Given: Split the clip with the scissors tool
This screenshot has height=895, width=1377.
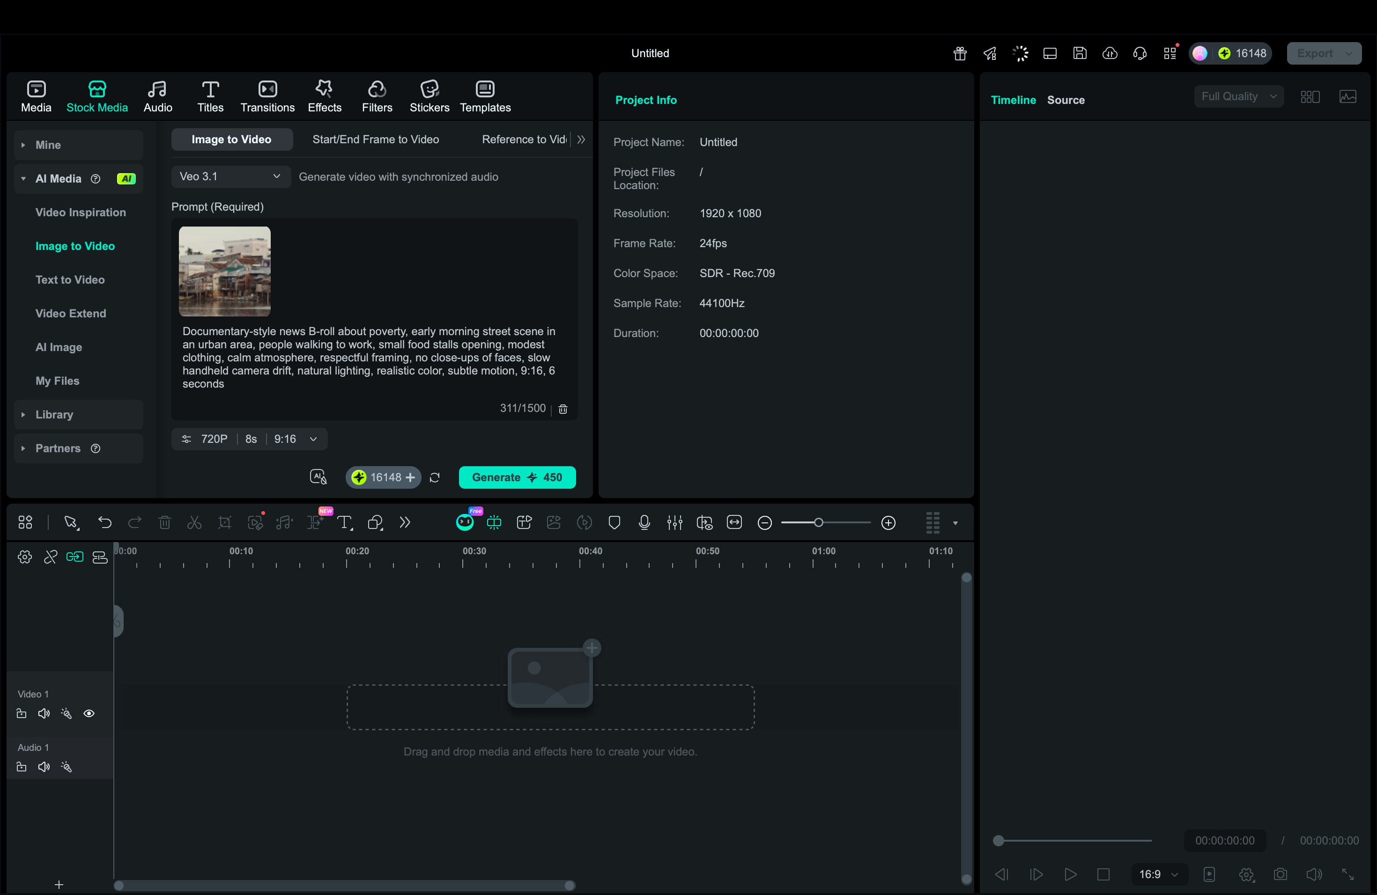Looking at the screenshot, I should (x=194, y=522).
